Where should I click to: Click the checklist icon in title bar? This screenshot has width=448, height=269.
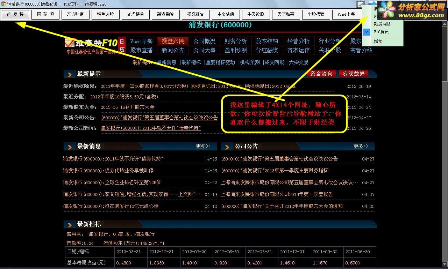click(360, 4)
